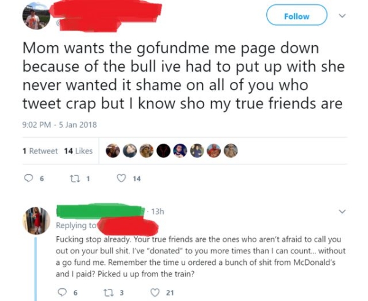Open the main tweet author's profile picture

pyautogui.click(x=34, y=17)
